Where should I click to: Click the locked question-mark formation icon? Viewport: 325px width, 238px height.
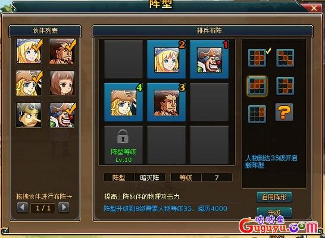pyautogui.click(x=284, y=112)
